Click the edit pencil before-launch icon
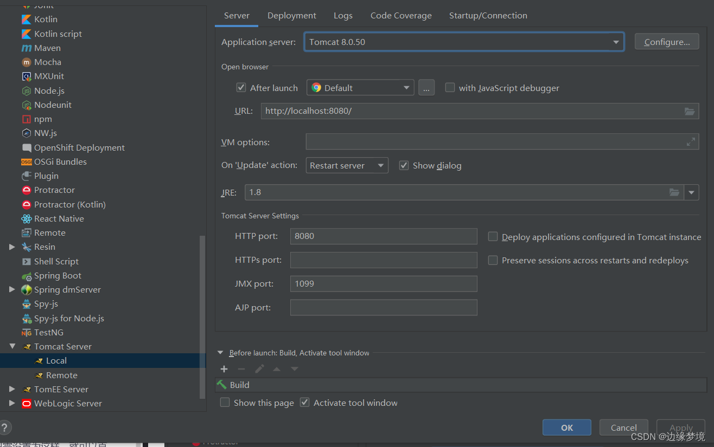The width and height of the screenshot is (714, 447). pos(259,369)
